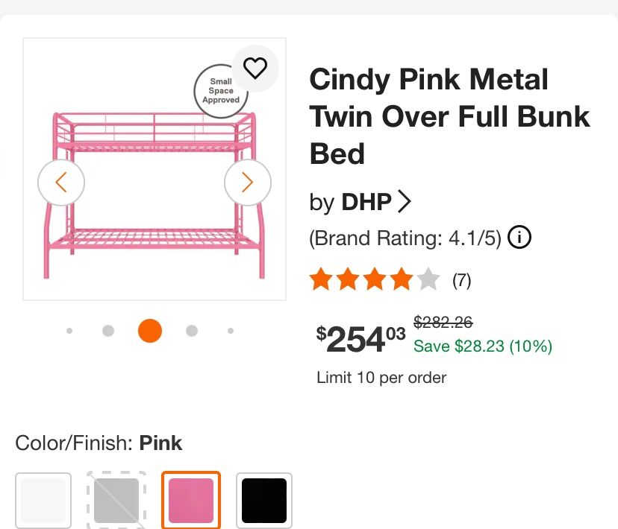The image size is (618, 529).
Task: Select the last carousel dot
Action: (231, 330)
